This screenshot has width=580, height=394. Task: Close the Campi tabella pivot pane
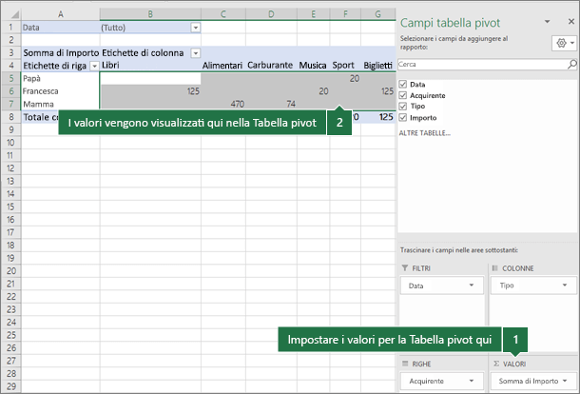point(571,22)
